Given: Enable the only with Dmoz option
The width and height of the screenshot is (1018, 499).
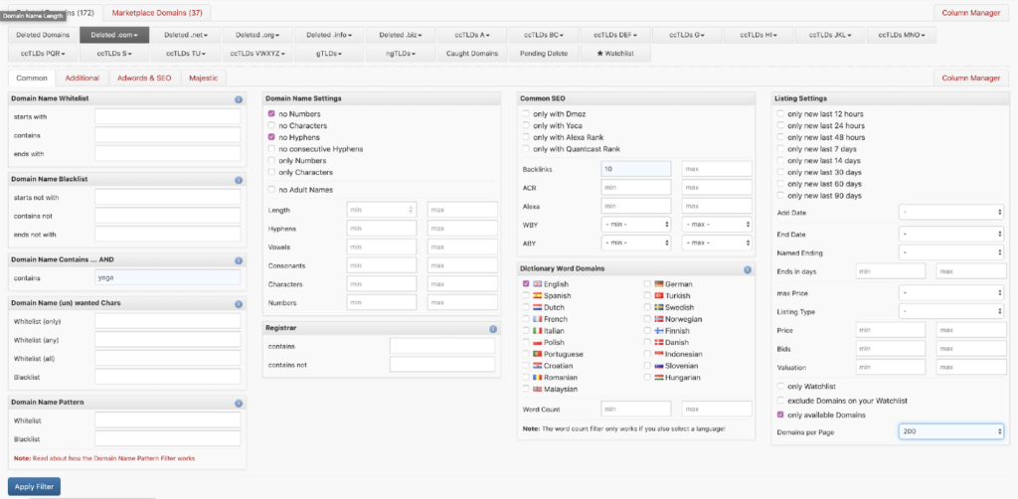Looking at the screenshot, I should pos(526,114).
